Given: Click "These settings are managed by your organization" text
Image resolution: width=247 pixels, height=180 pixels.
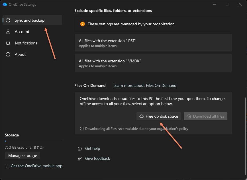Looking at the screenshot, I should [x=131, y=24].
